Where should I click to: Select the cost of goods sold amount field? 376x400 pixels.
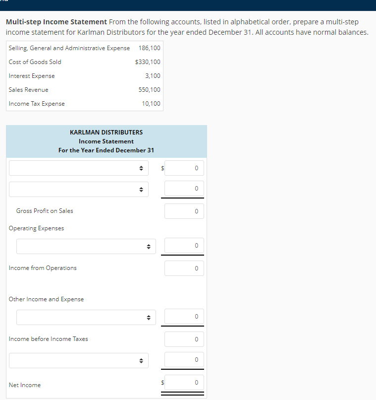point(184,189)
